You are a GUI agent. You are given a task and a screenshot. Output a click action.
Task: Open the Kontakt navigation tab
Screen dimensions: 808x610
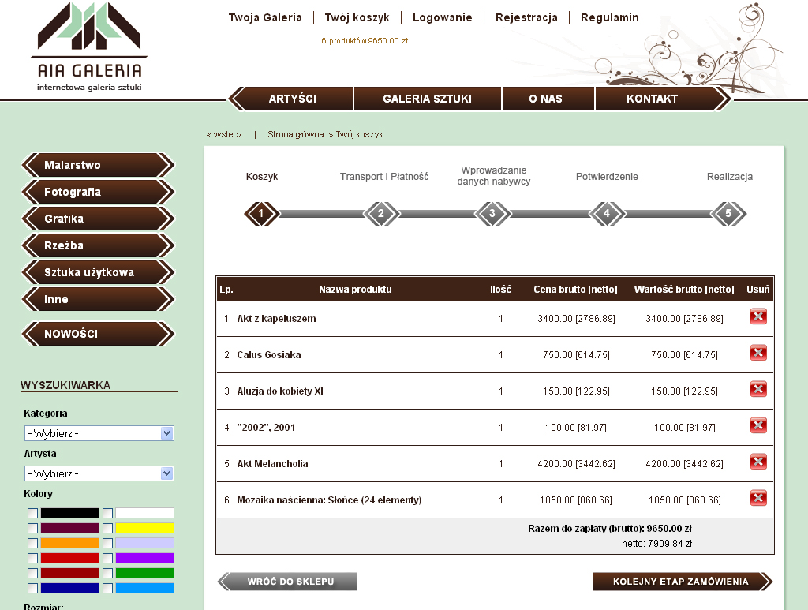(x=652, y=99)
